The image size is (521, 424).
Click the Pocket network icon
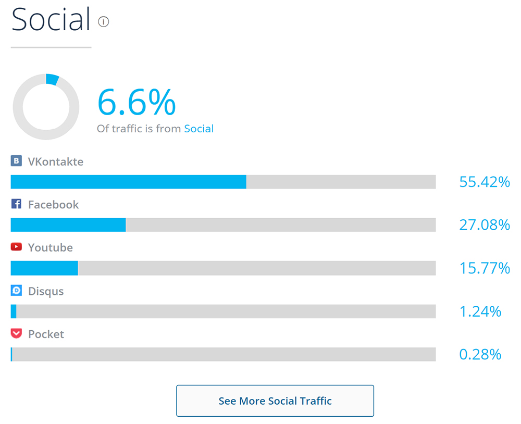(16, 333)
